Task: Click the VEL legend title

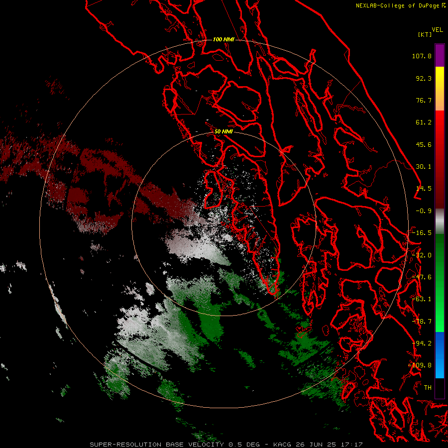Action: point(437,30)
